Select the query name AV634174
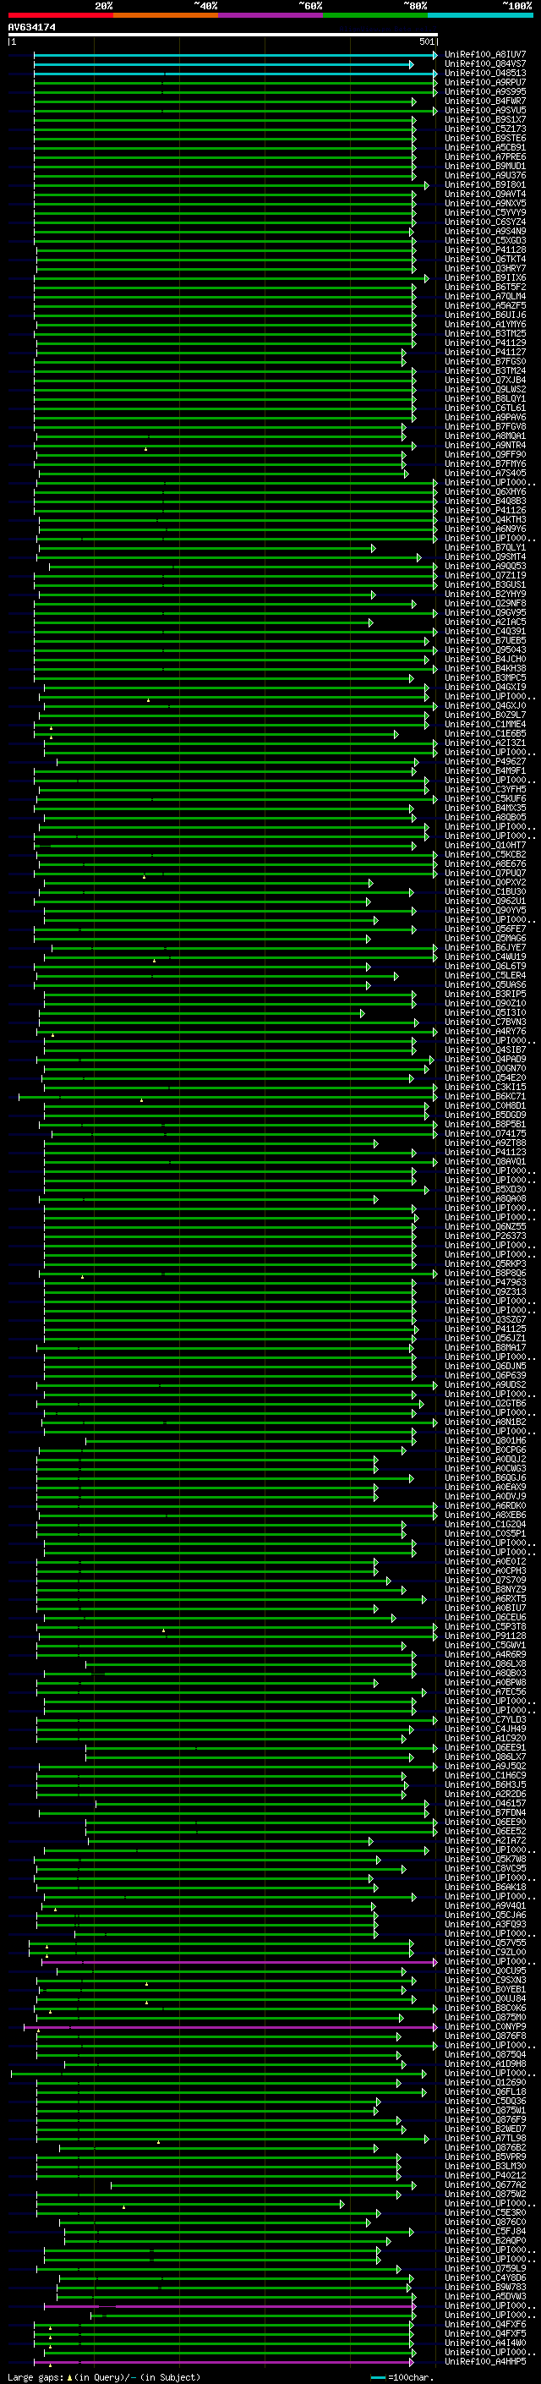 click(x=31, y=27)
